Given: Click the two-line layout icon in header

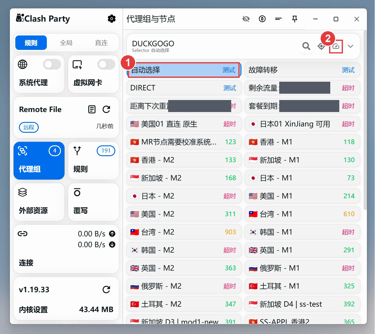Looking at the screenshot, I should (x=278, y=19).
